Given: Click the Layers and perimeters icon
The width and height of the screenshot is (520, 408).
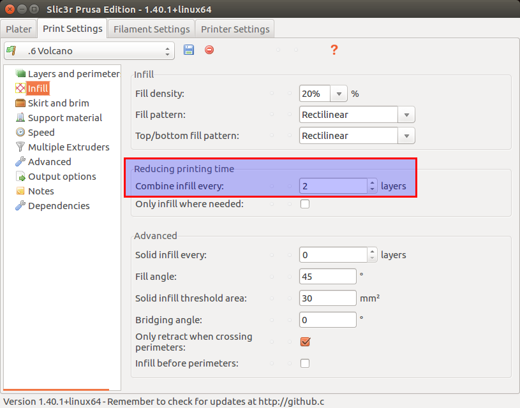Looking at the screenshot, I should click(x=20, y=73).
